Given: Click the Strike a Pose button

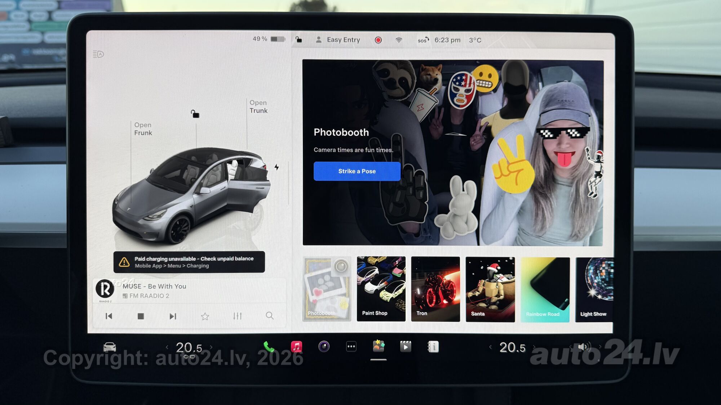Looking at the screenshot, I should click(357, 171).
